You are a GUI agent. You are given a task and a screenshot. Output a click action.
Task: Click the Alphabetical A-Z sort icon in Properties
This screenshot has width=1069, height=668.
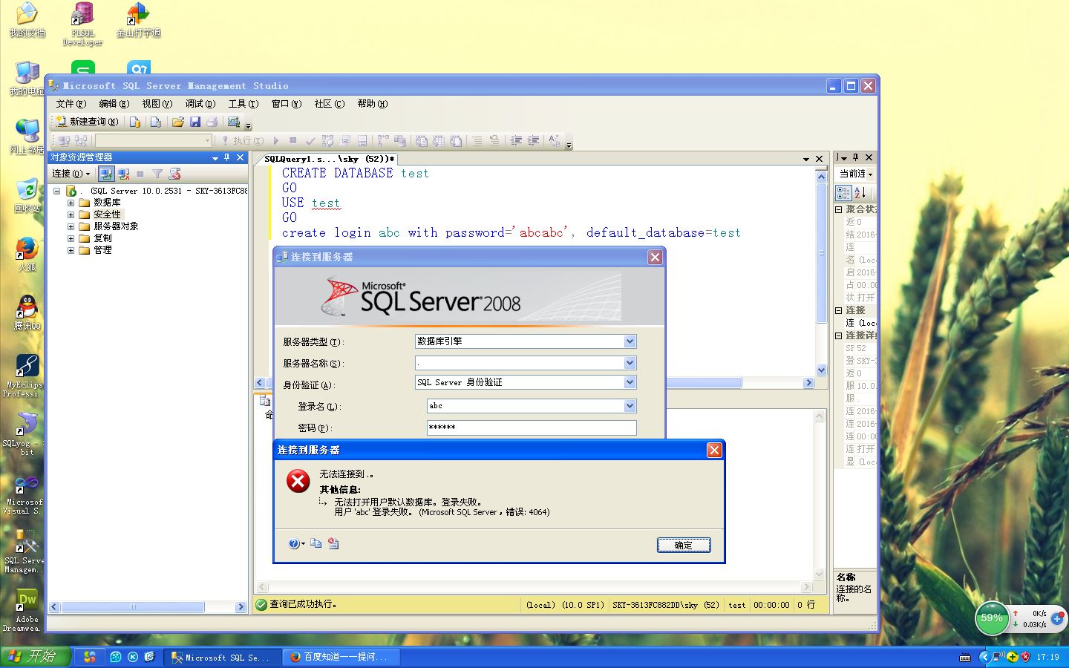[860, 193]
